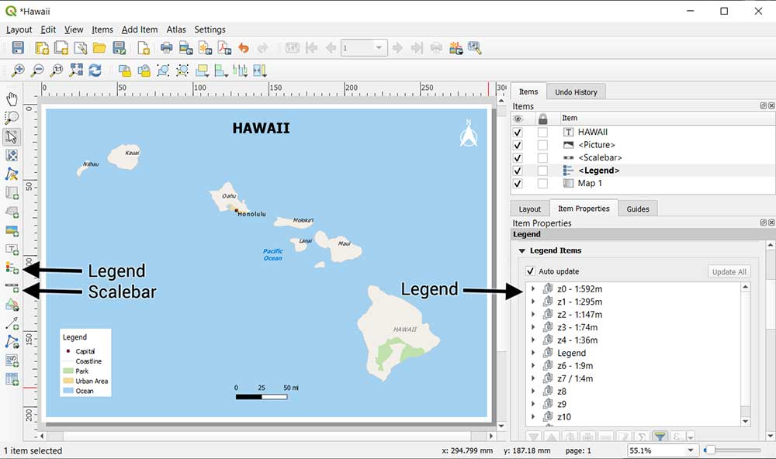Open the View menu
Image resolution: width=776 pixels, height=459 pixels.
tap(74, 29)
